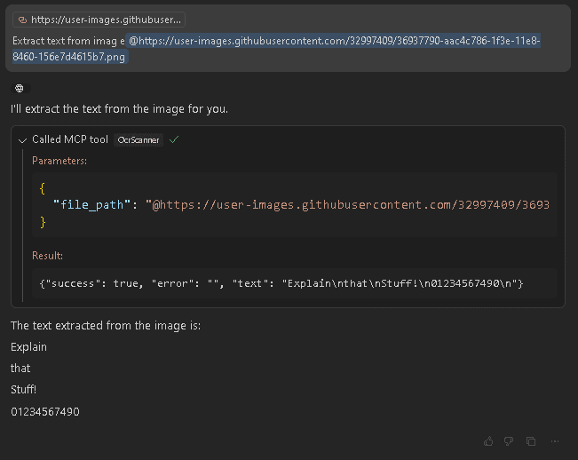Click the extracted word Stuff!
The image size is (578, 460).
(x=24, y=390)
